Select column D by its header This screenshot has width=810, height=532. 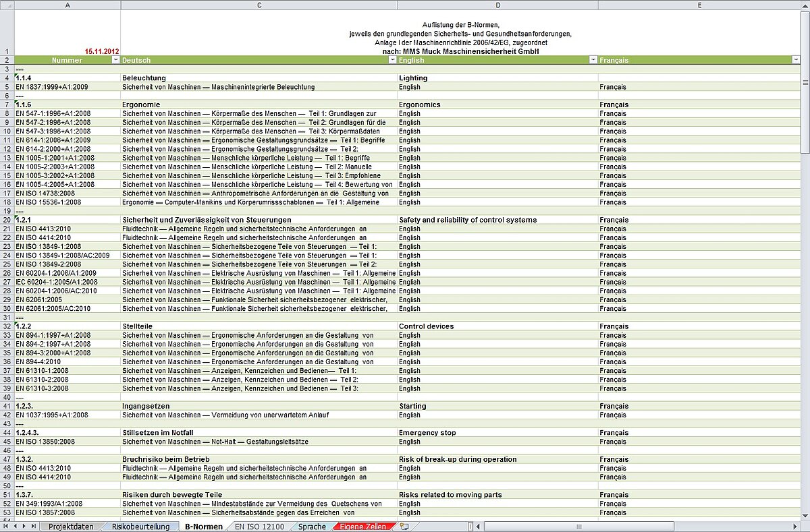pos(497,5)
